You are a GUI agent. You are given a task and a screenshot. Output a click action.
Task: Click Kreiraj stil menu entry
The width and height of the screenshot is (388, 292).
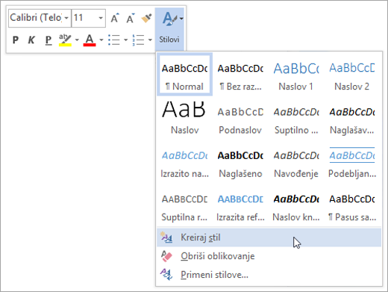point(269,237)
